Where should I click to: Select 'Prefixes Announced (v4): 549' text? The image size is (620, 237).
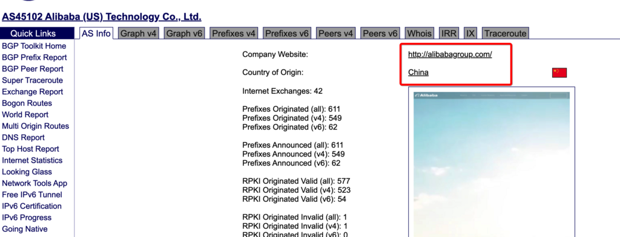(294, 154)
